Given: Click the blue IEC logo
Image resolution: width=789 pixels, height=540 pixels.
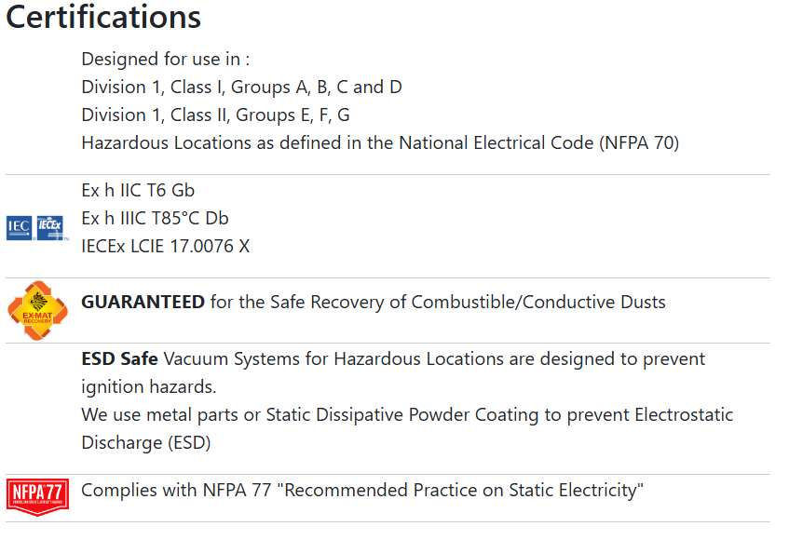Looking at the screenshot, I should pos(20,228).
